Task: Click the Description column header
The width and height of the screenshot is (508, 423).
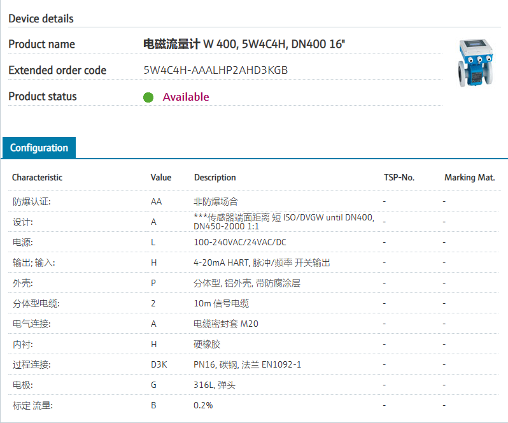Action: click(x=215, y=178)
